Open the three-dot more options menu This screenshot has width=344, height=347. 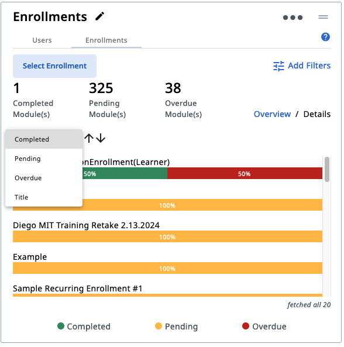(x=293, y=18)
